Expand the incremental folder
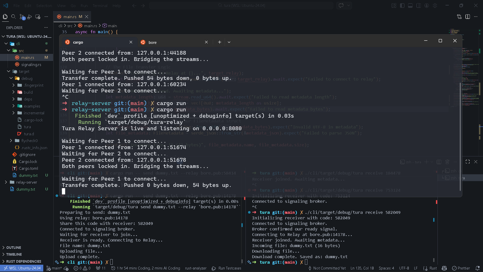 [27, 113]
